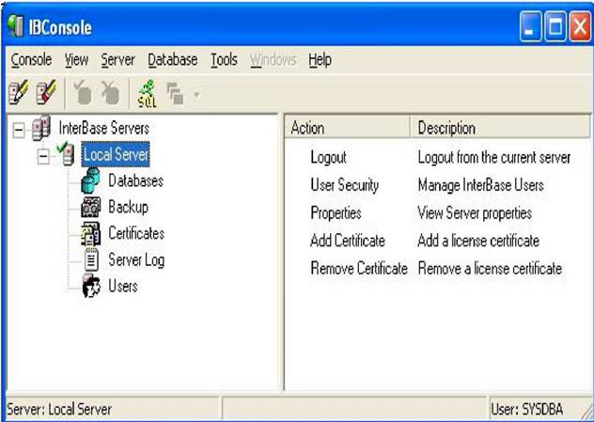
Task: Click 'Logout from the current server' description
Action: point(494,157)
